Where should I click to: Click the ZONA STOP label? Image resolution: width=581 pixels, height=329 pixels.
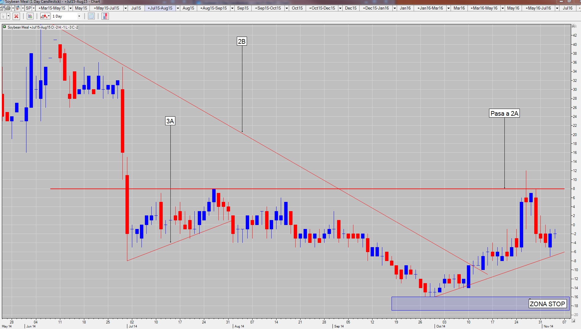547,304
